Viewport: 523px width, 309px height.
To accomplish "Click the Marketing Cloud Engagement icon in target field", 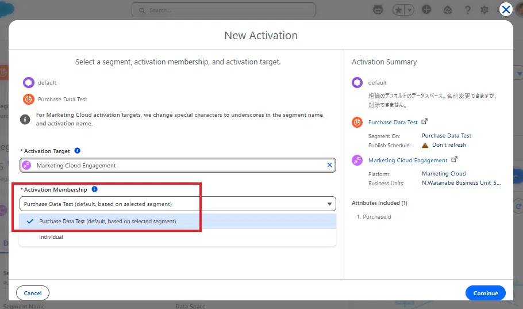I will [x=26, y=165].
